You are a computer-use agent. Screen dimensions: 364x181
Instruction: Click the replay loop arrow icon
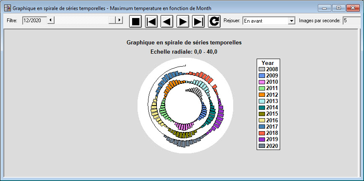coord(214,21)
